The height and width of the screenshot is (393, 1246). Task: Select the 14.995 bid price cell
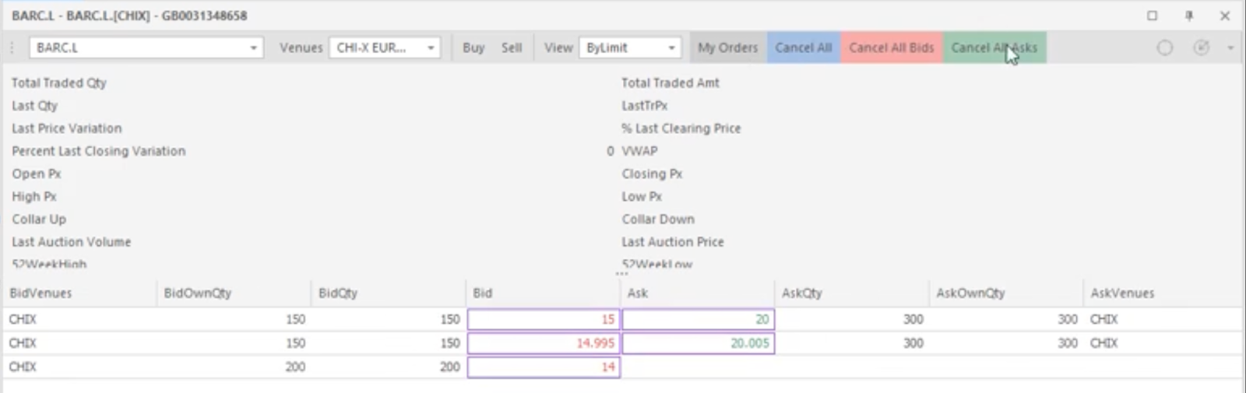coord(544,343)
